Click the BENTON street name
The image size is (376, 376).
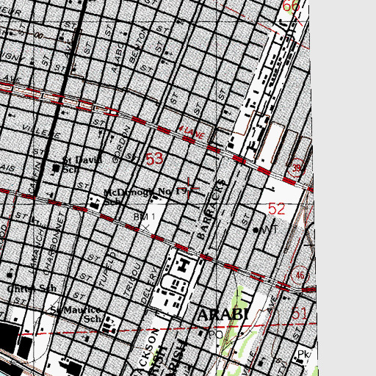[x=138, y=47]
